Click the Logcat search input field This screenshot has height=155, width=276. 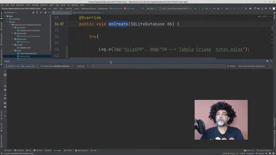point(158,66)
